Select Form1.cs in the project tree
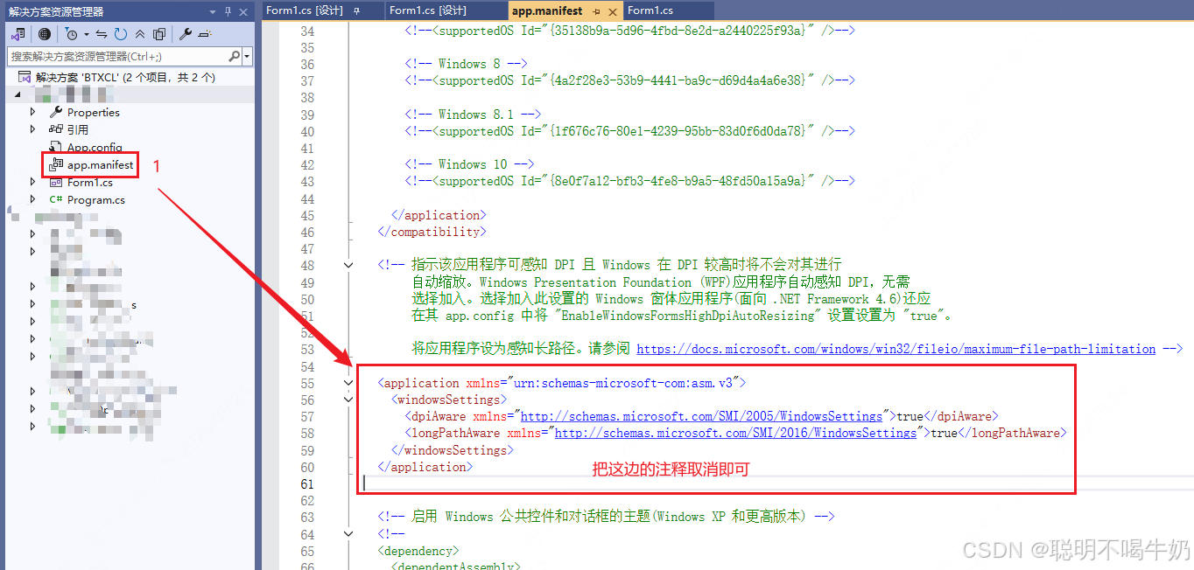This screenshot has width=1194, height=570. click(90, 182)
